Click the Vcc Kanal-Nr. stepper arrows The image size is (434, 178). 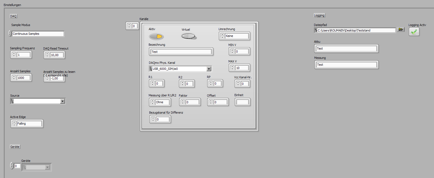pos(238,84)
